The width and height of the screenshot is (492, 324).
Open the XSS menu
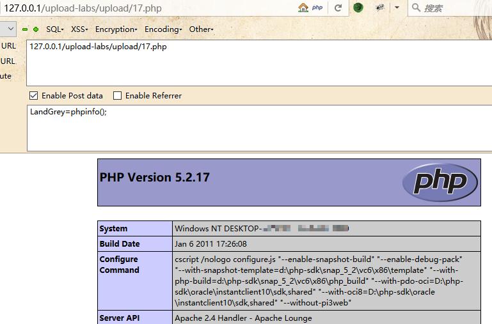tap(79, 29)
